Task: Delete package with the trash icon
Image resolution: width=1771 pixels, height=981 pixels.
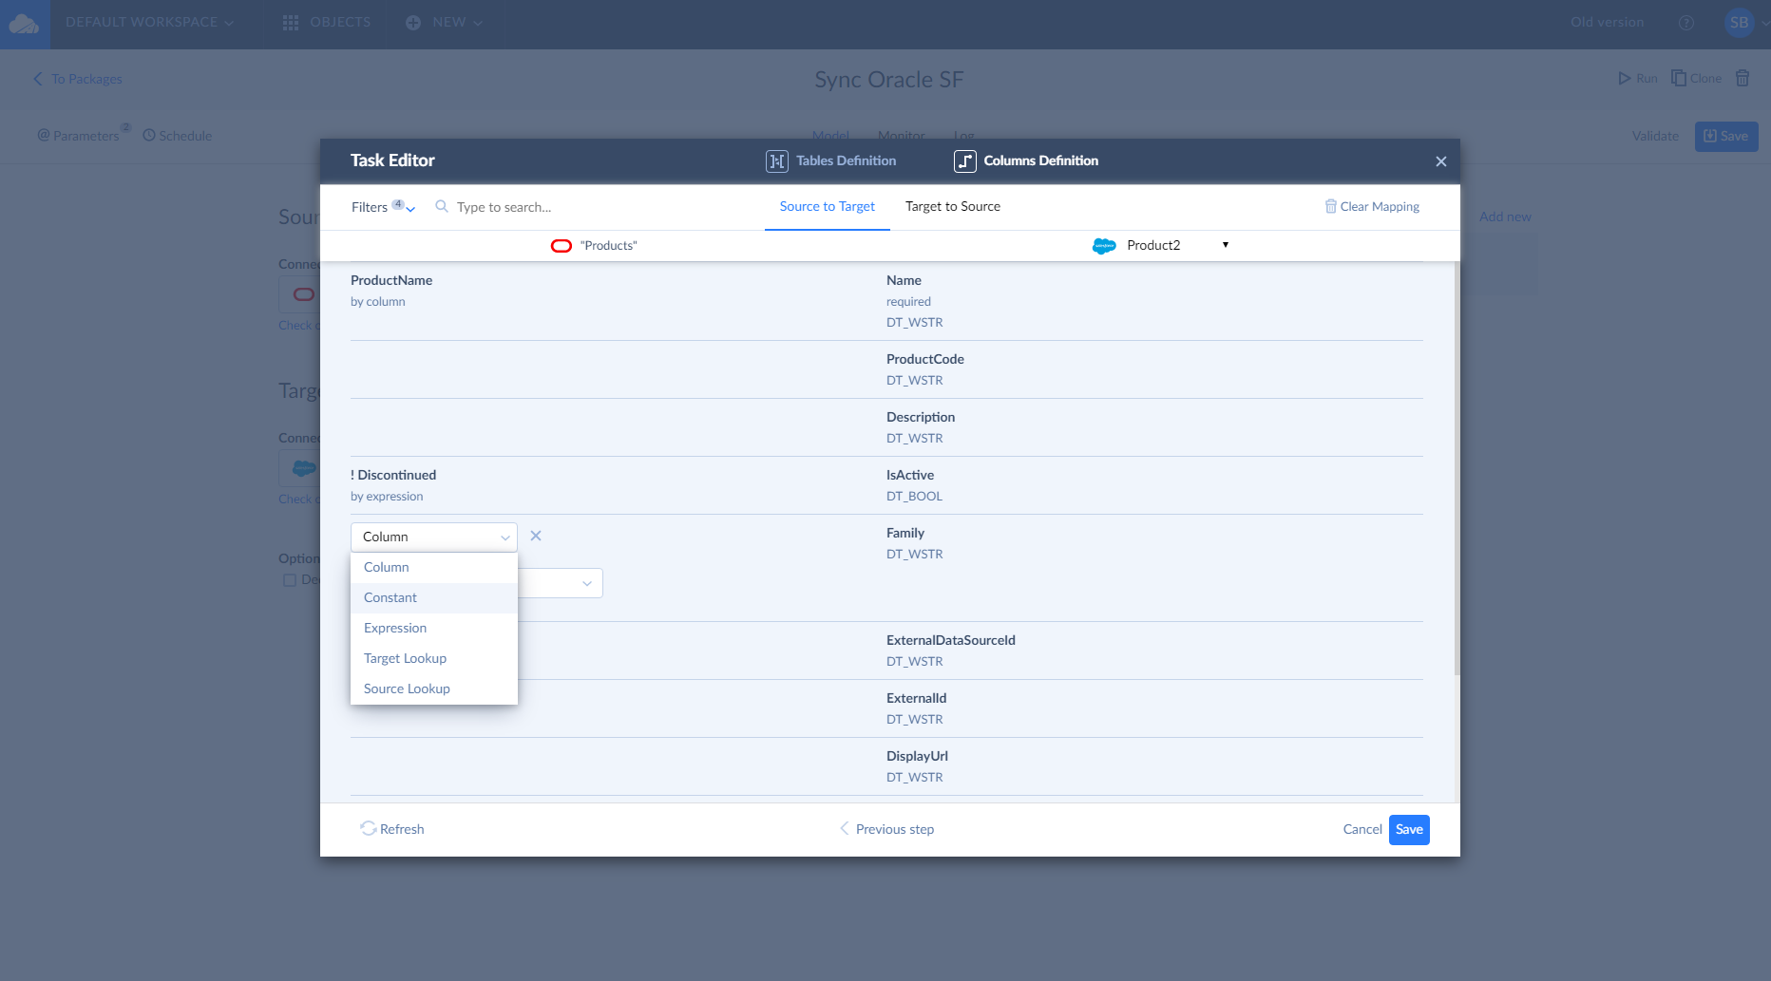Action: (x=1742, y=78)
